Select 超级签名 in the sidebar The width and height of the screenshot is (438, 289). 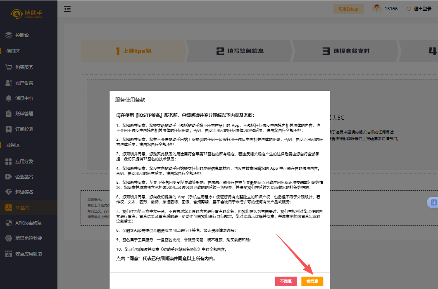24,192
